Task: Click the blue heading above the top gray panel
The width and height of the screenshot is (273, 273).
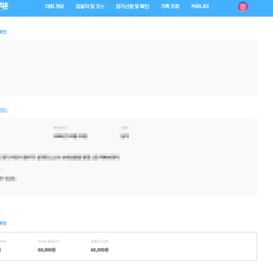Action: (3, 32)
